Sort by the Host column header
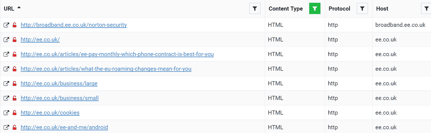This screenshot has width=431, height=133. coord(382,9)
